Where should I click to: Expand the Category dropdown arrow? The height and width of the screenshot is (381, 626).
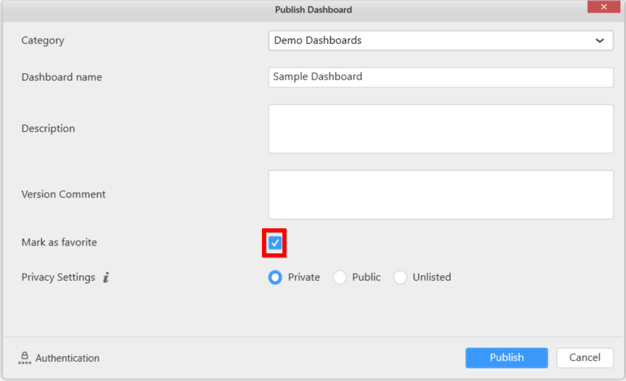click(600, 41)
